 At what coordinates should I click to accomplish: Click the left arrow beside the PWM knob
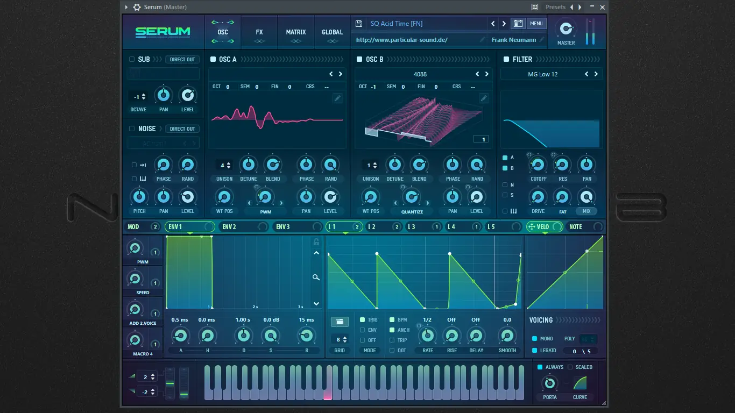point(249,203)
